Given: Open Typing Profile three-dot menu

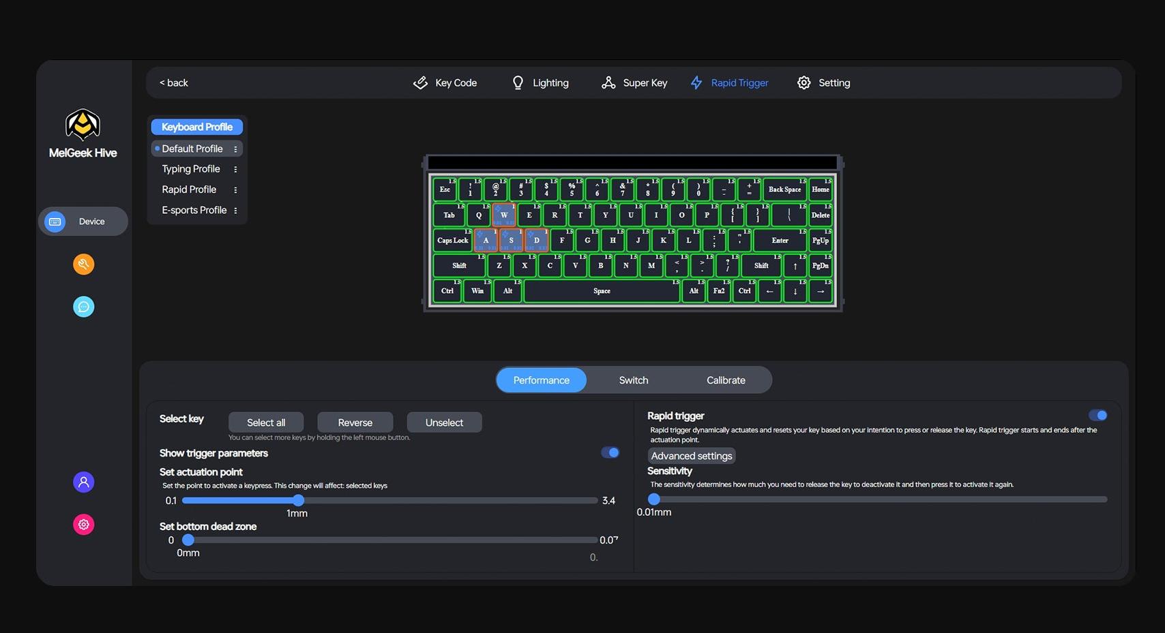Looking at the screenshot, I should coord(235,170).
